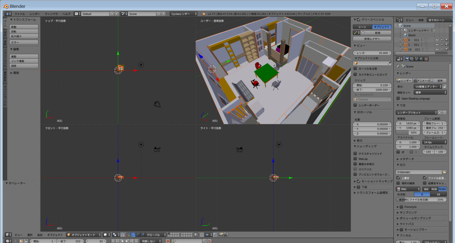The height and width of the screenshot is (243, 455).
Task: Enable the Freestyle checkbox
Action: [x=401, y=207]
